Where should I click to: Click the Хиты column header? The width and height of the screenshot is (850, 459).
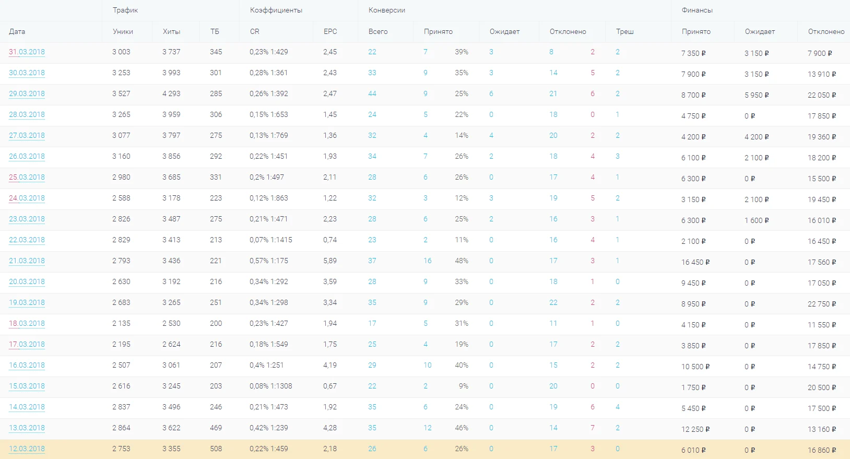pos(171,32)
